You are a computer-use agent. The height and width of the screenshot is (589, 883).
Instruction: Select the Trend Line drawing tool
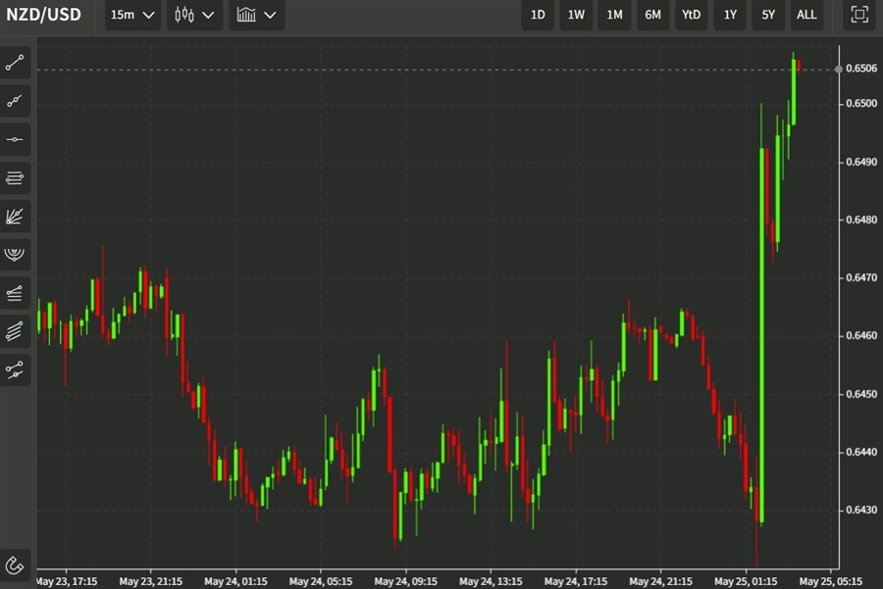click(14, 63)
